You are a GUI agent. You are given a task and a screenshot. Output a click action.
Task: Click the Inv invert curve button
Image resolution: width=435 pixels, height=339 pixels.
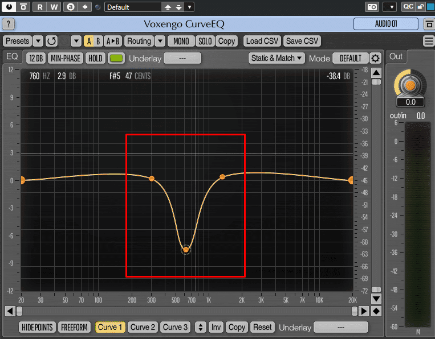216,328
